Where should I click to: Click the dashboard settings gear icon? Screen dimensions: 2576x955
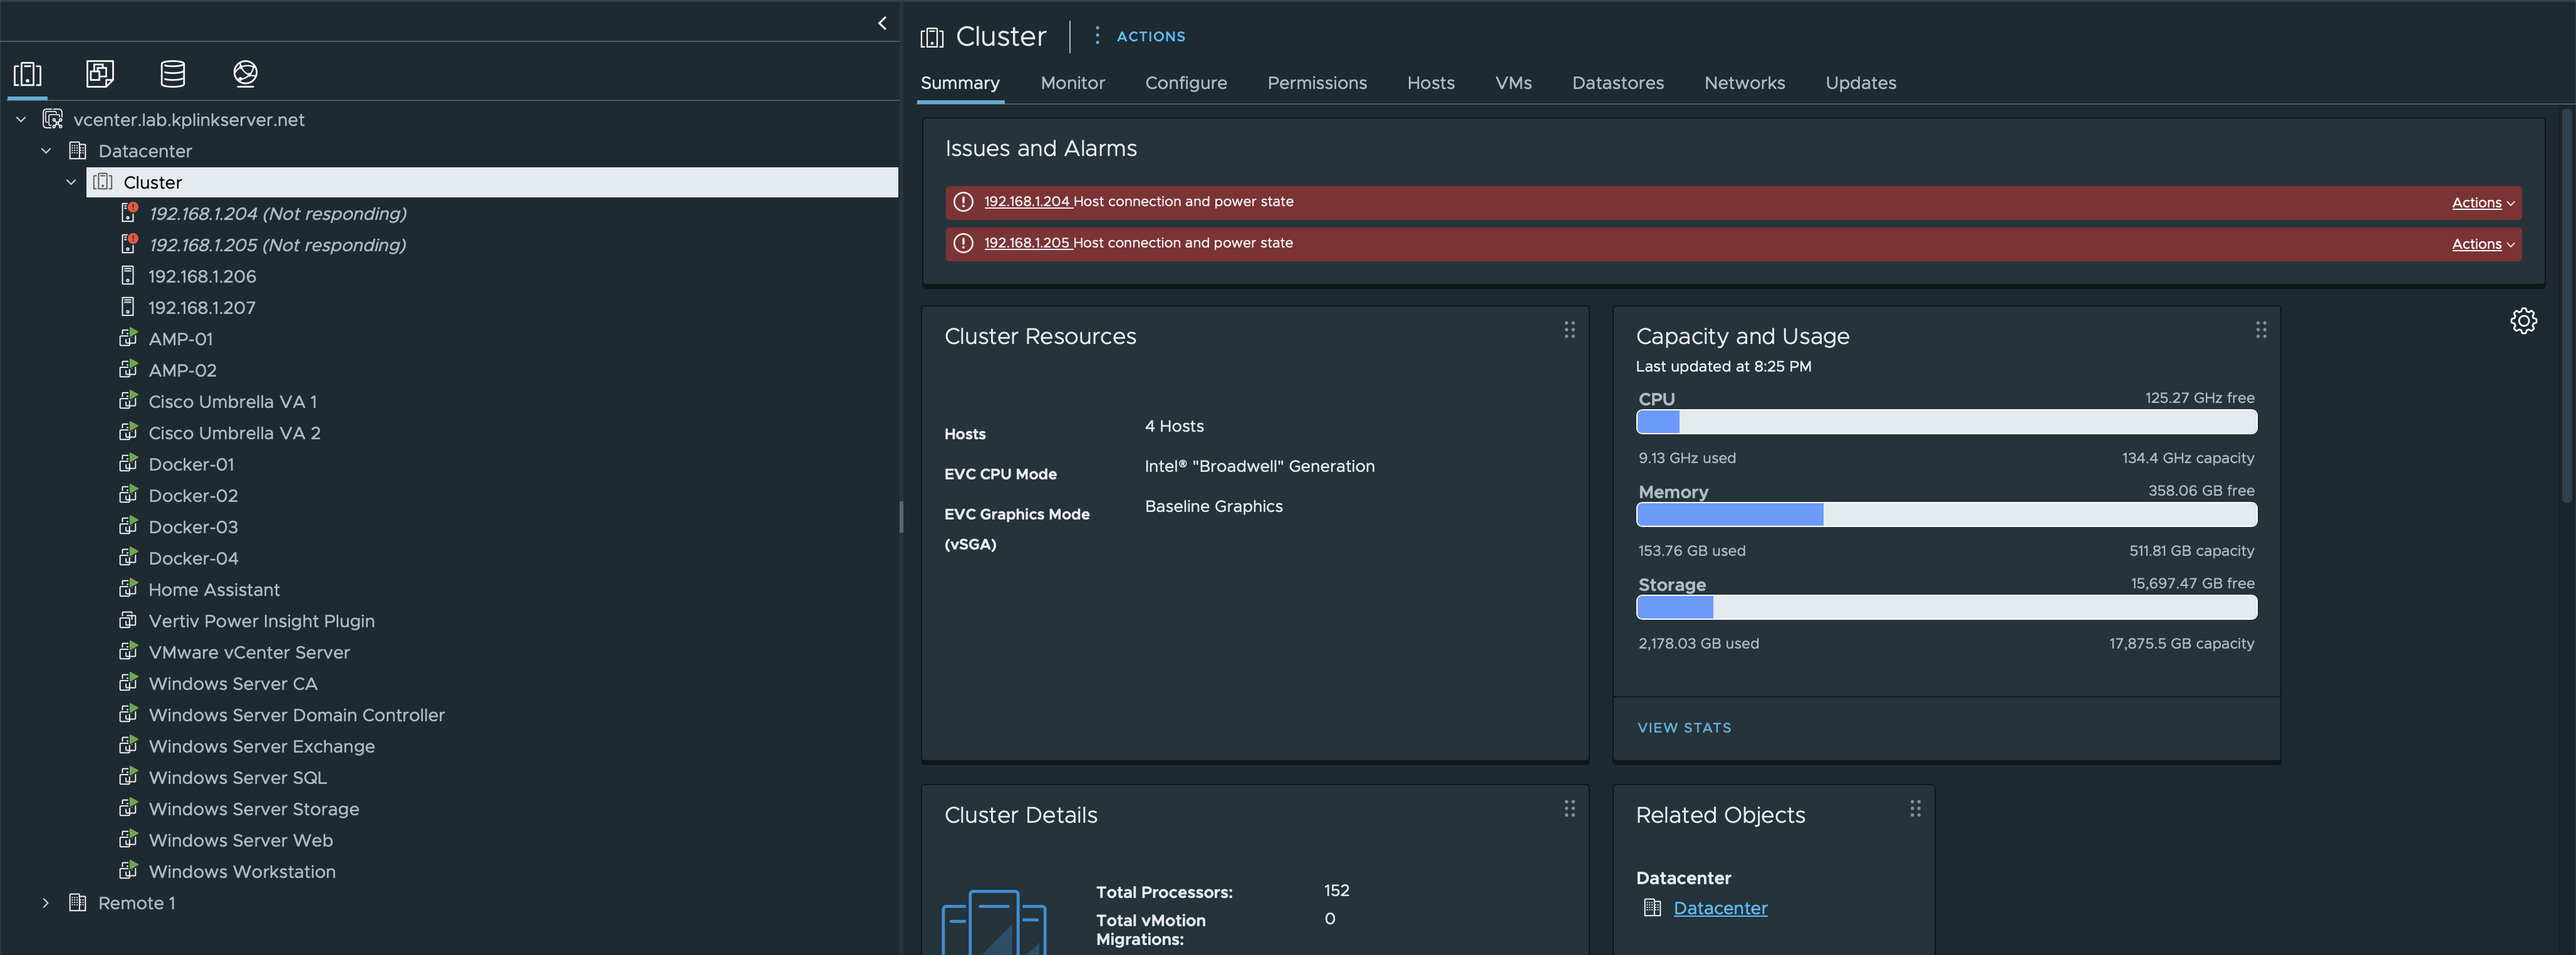coord(2523,321)
